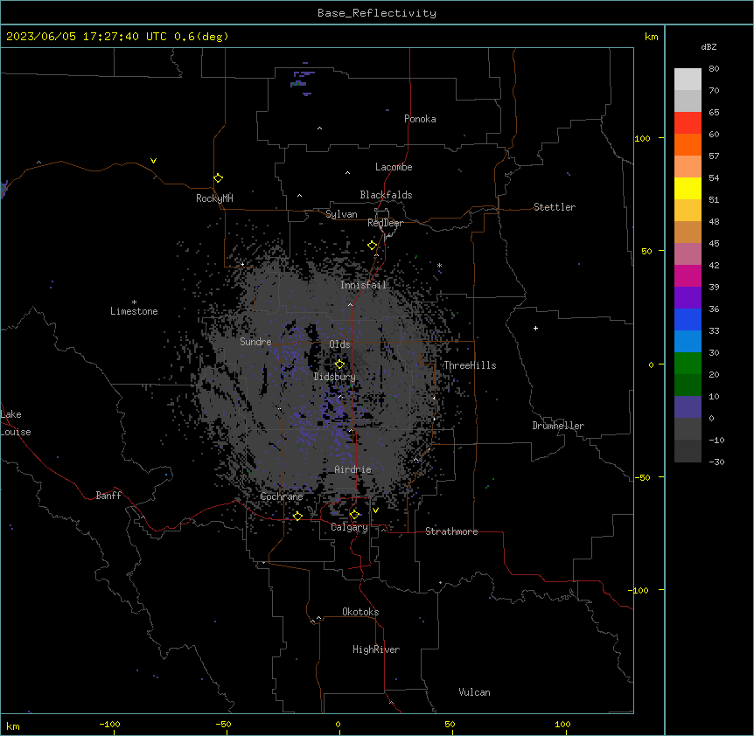Select the Lacombe label on the map
The width and height of the screenshot is (754, 736).
click(394, 167)
